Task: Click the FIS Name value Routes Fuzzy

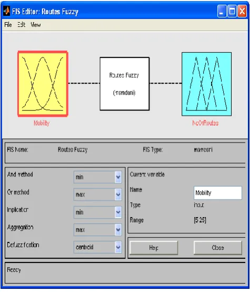Action: (x=73, y=149)
